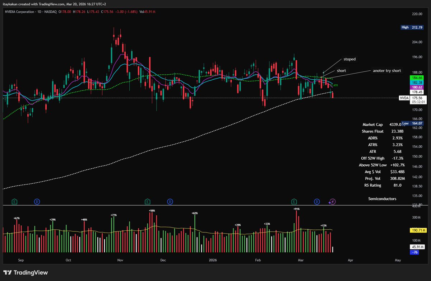Click the NVIDIA Corporation chart title
The image size is (431, 281).
[19, 12]
